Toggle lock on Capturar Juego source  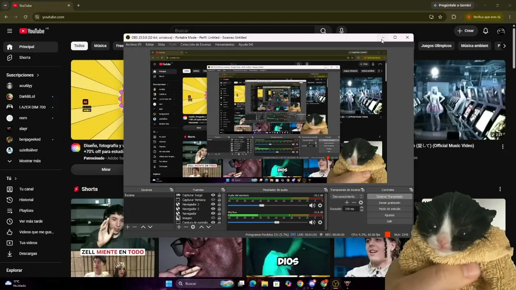tap(219, 195)
